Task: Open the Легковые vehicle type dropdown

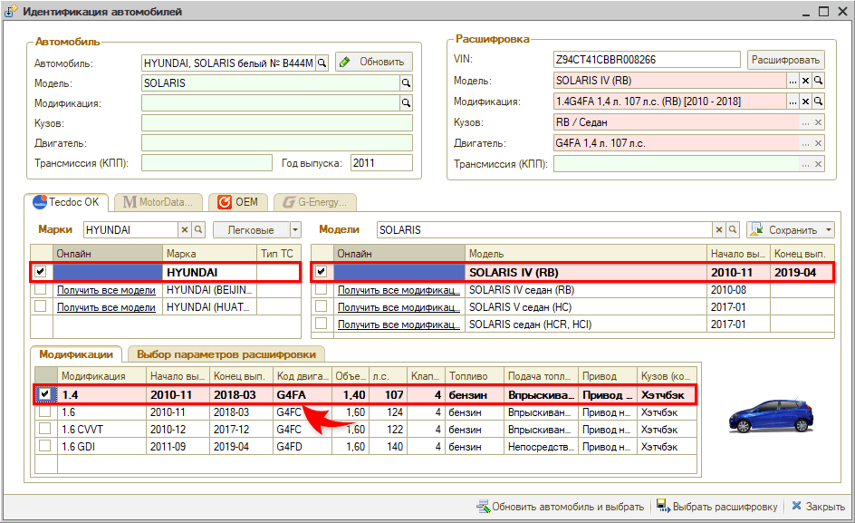Action: point(294,230)
